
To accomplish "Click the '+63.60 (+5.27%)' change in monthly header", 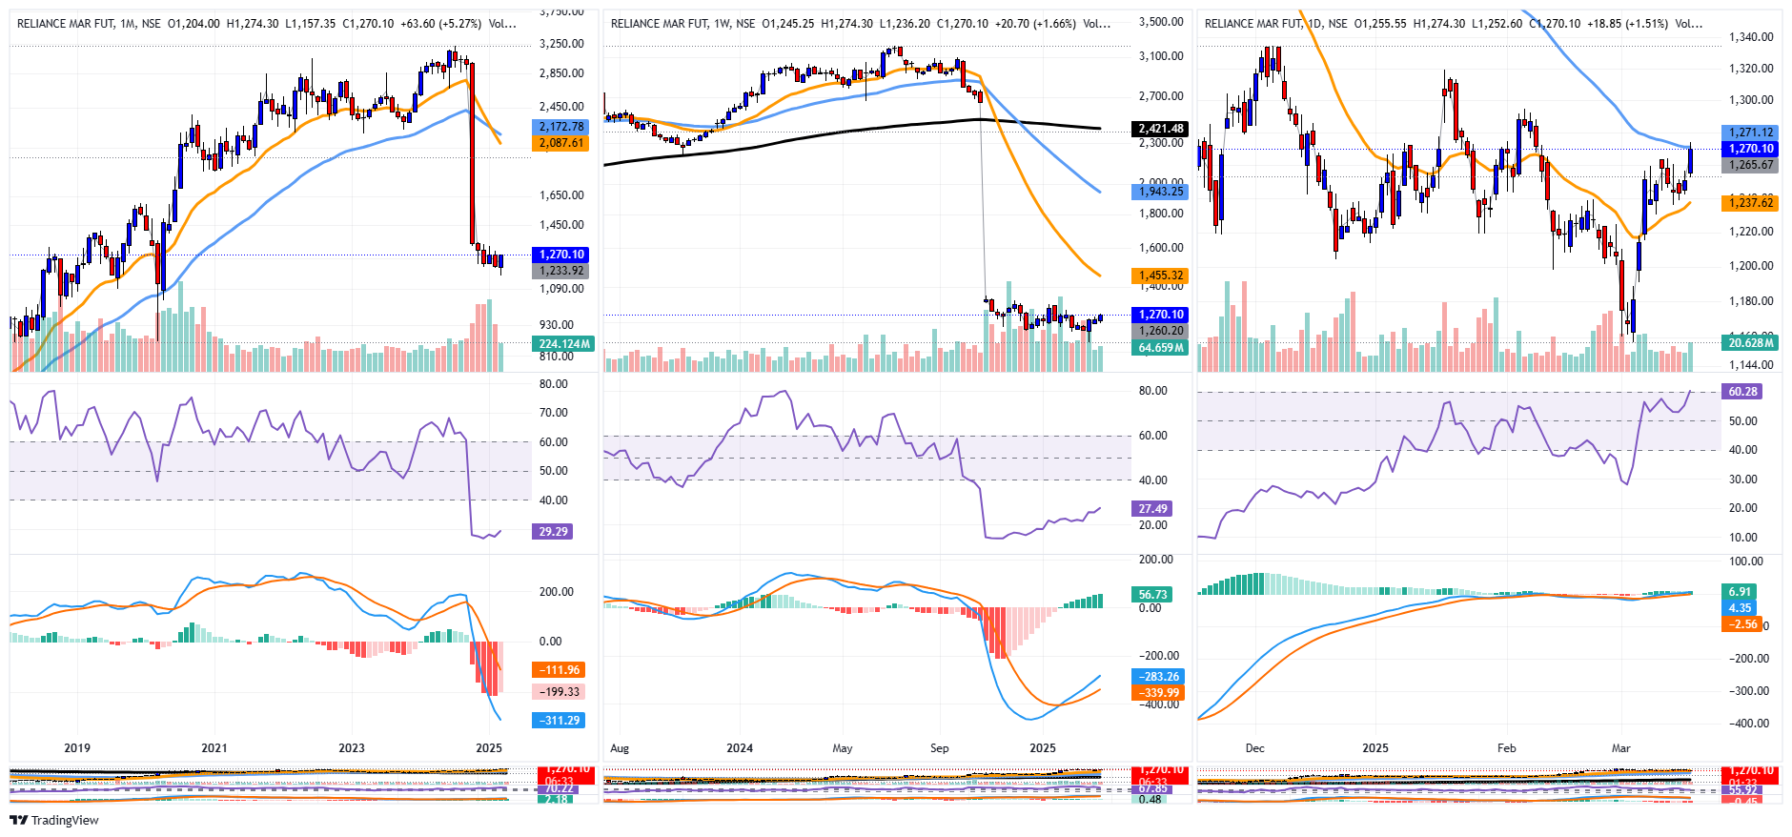I will (x=441, y=24).
